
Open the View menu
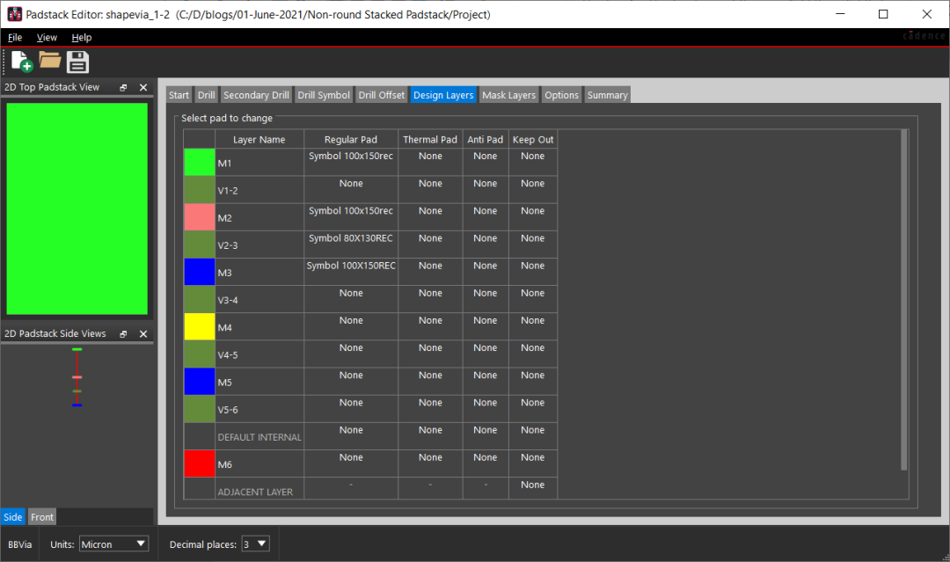click(x=47, y=38)
